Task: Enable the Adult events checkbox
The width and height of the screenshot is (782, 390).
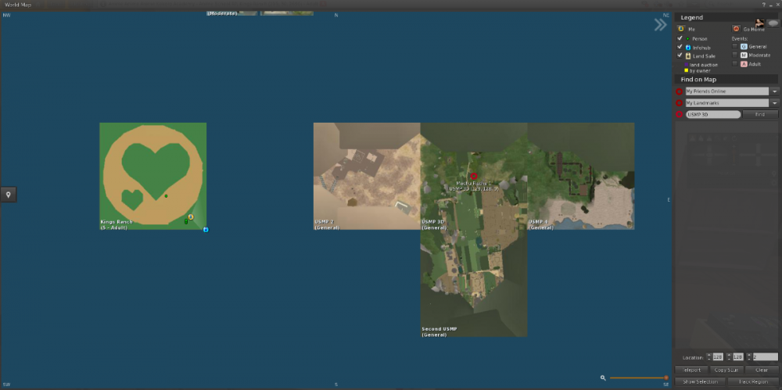Action: pos(734,64)
